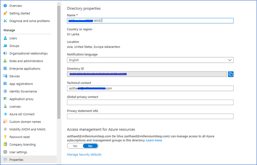Click the Enterprise applications grid icon
This screenshot has height=165, width=257.
(x=5, y=68)
